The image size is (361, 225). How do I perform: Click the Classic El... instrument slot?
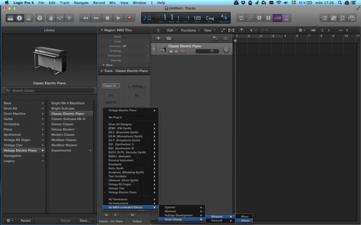point(111,86)
